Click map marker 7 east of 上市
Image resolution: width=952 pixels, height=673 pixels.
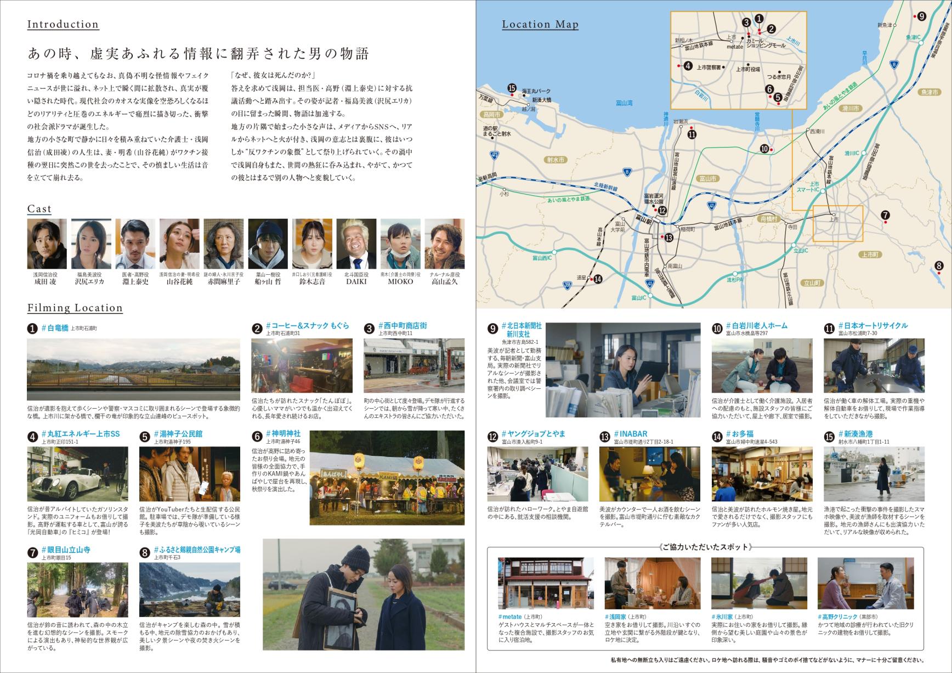(885, 215)
